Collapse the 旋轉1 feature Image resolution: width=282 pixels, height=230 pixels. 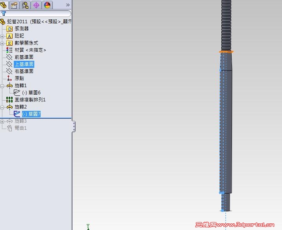click(x=2, y=86)
